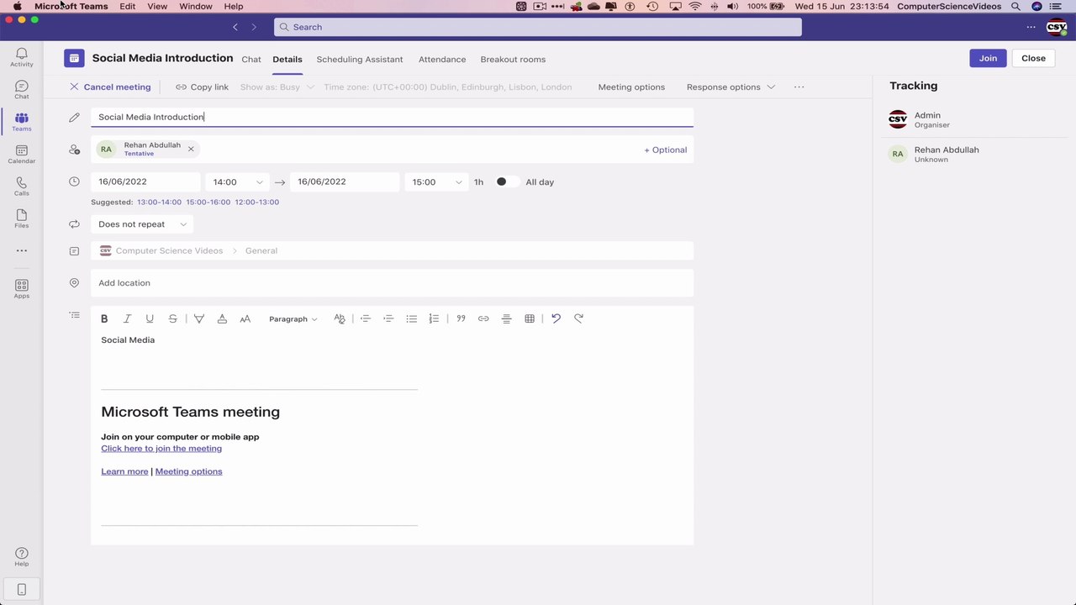Open the start time 14:00 dropdown
Image resolution: width=1076 pixels, height=605 pixels.
(237, 181)
